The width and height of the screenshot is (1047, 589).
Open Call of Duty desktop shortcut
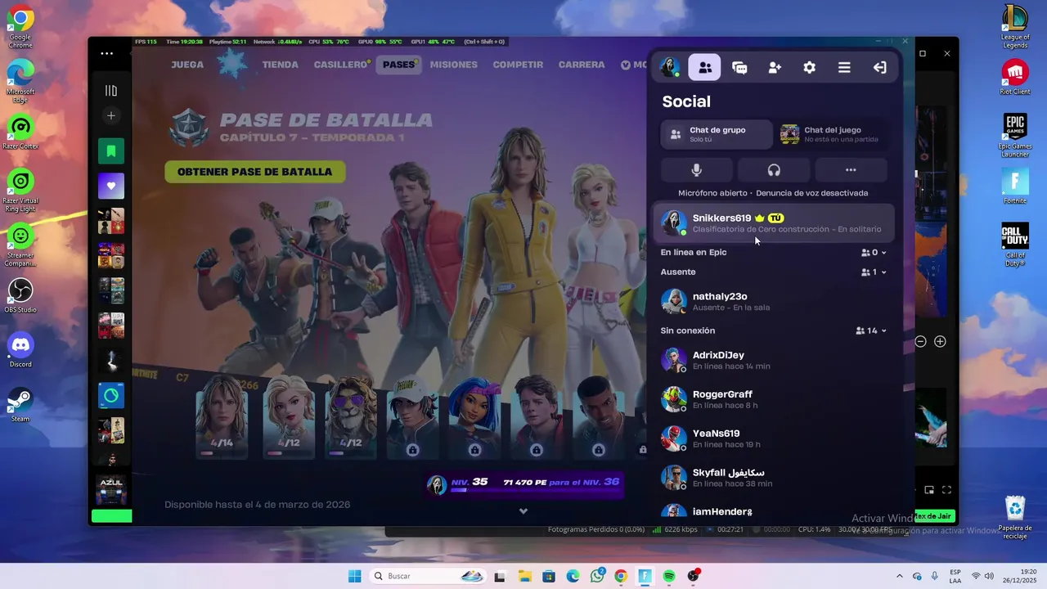(x=1015, y=245)
